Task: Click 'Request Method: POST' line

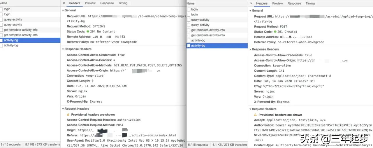Action: click(x=270, y=26)
